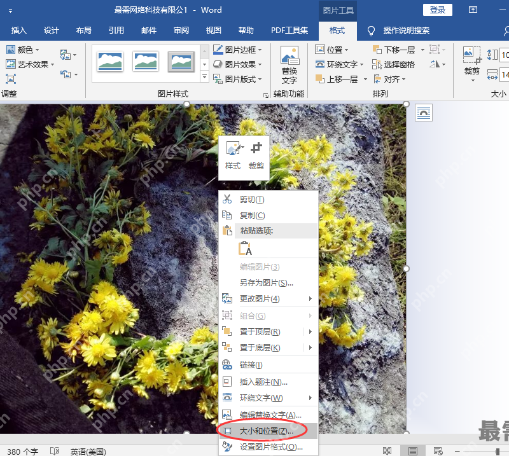The image size is (509, 456).
Task: Switch to the 引用 tab
Action: 116,31
